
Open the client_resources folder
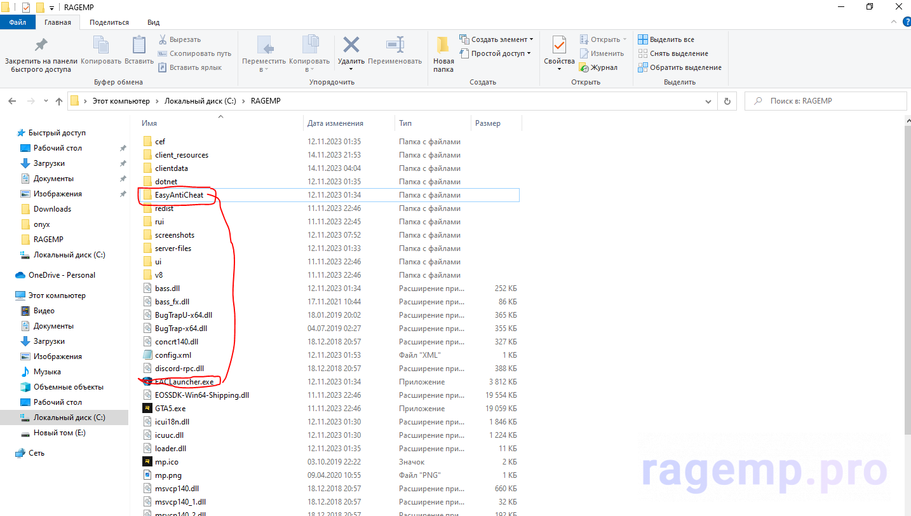(x=181, y=155)
